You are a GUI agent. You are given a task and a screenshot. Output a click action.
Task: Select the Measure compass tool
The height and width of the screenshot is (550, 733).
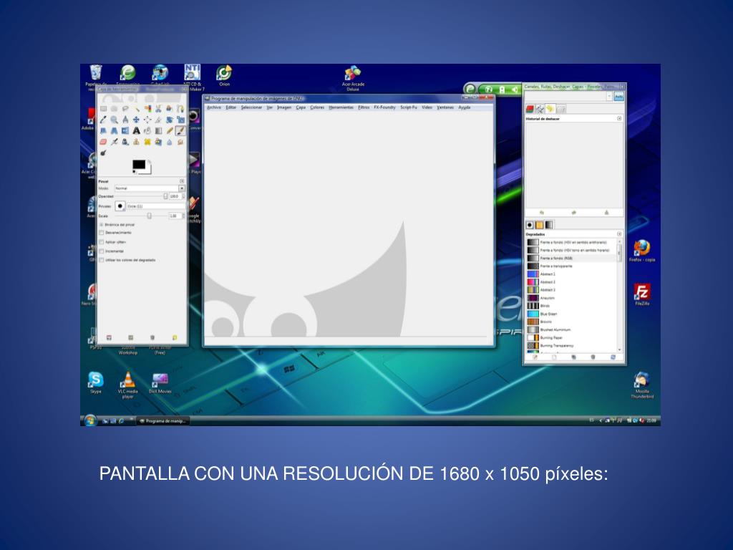pos(125,120)
